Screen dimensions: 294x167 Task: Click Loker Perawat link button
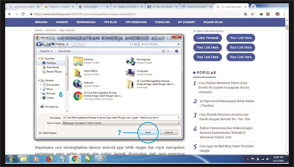207,38
